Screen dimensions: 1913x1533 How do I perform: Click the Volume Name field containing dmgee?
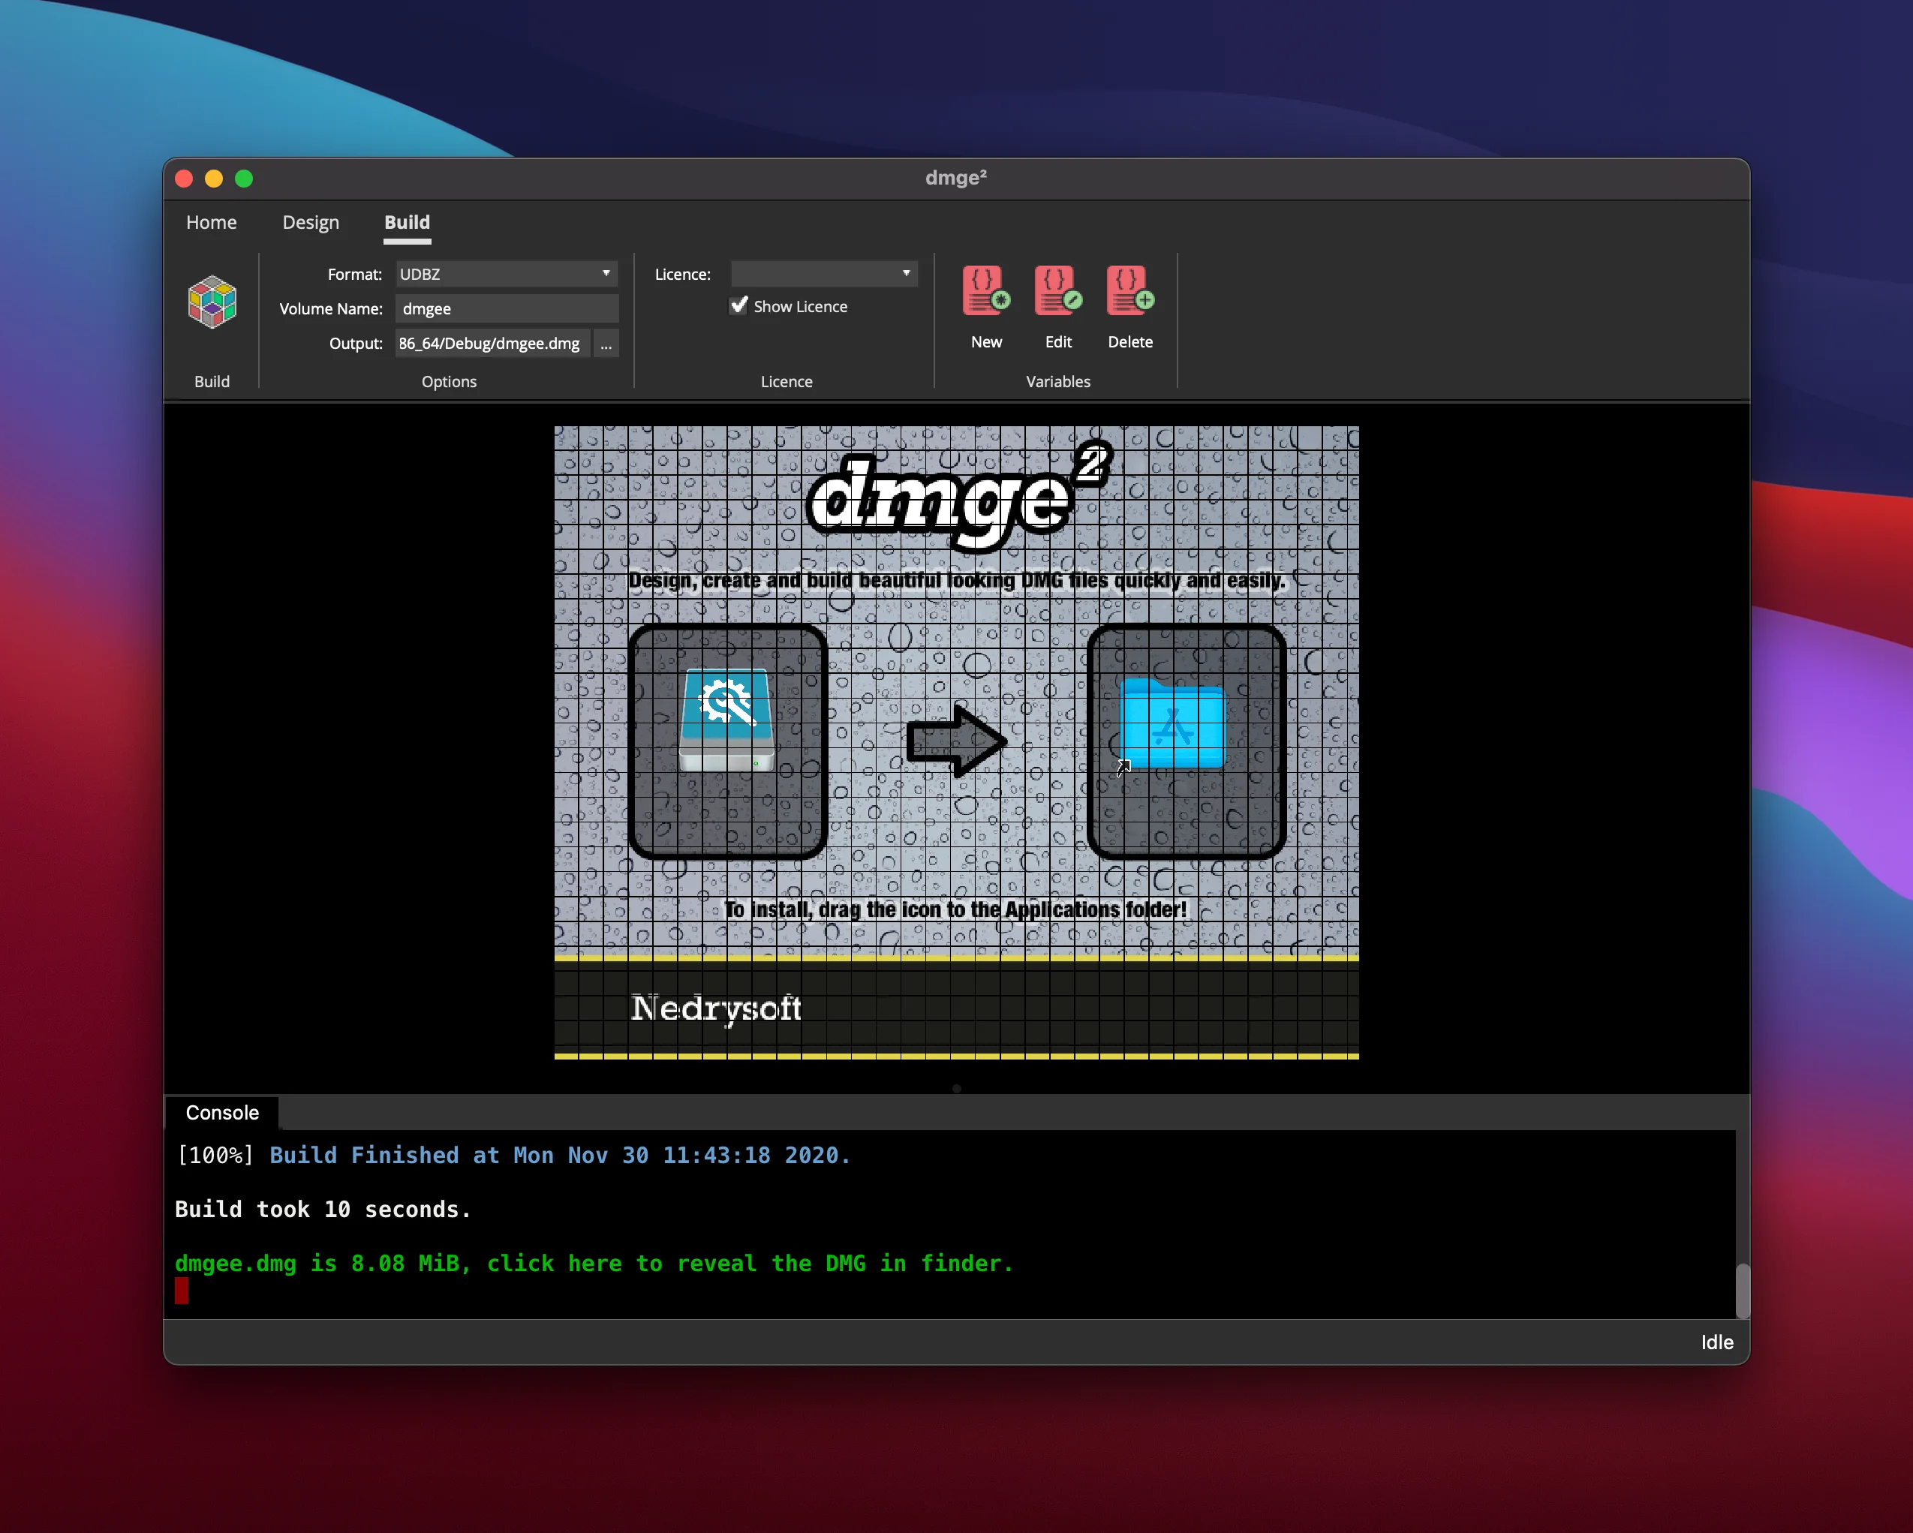507,308
